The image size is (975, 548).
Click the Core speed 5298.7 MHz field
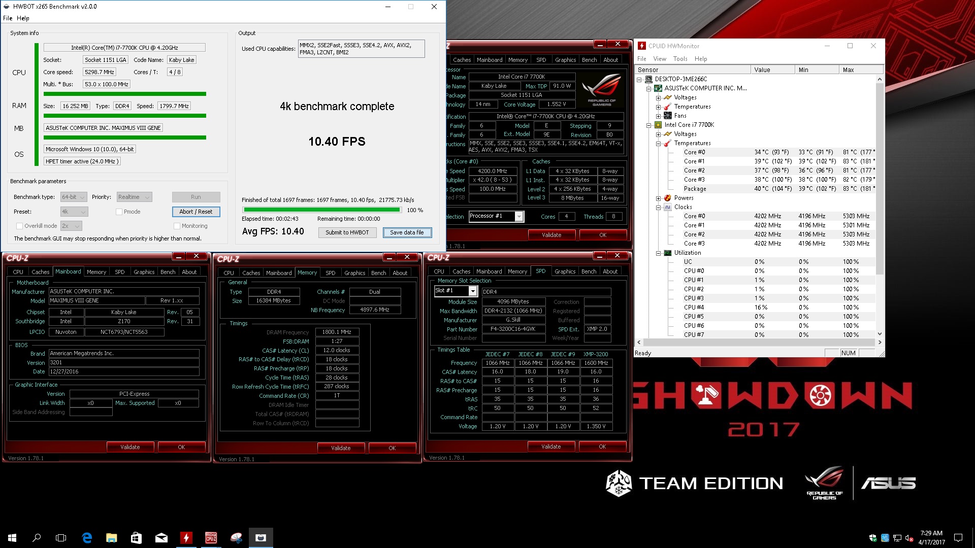[x=100, y=72]
